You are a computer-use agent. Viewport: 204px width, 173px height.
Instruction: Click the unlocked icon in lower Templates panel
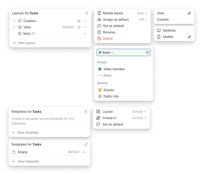coord(86,144)
